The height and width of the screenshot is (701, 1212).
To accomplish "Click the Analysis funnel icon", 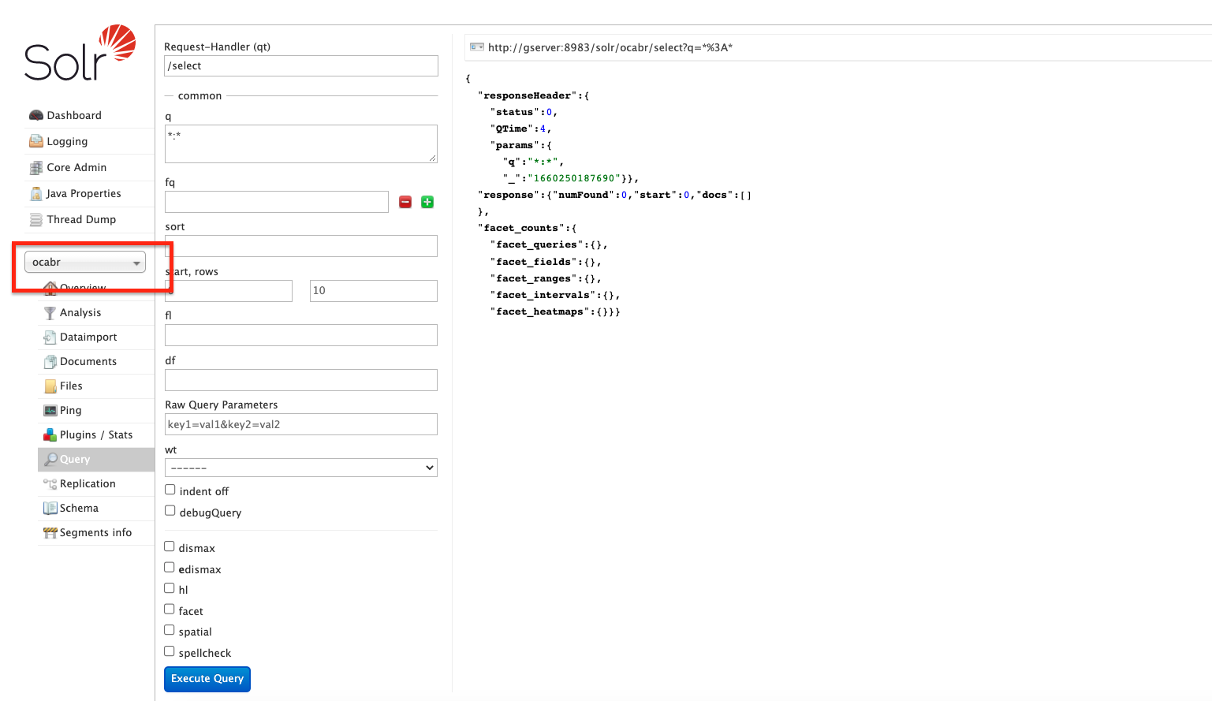I will pyautogui.click(x=50, y=312).
